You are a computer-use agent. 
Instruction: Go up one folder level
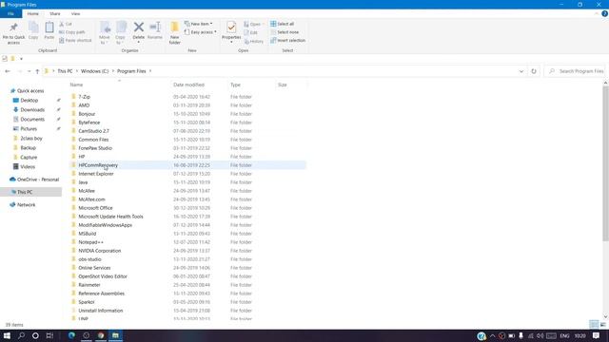coord(37,71)
